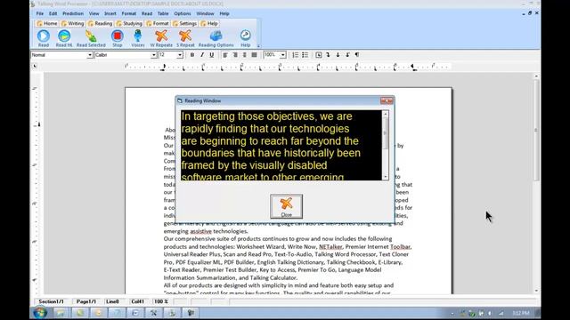Switch to the Settings toolbar tab

point(184,23)
